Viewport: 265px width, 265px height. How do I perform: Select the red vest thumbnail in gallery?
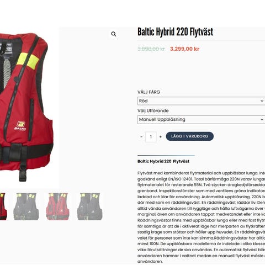click(58, 206)
